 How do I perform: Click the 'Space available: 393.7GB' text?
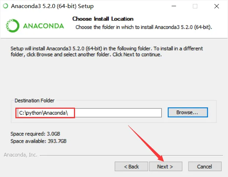point(38,141)
